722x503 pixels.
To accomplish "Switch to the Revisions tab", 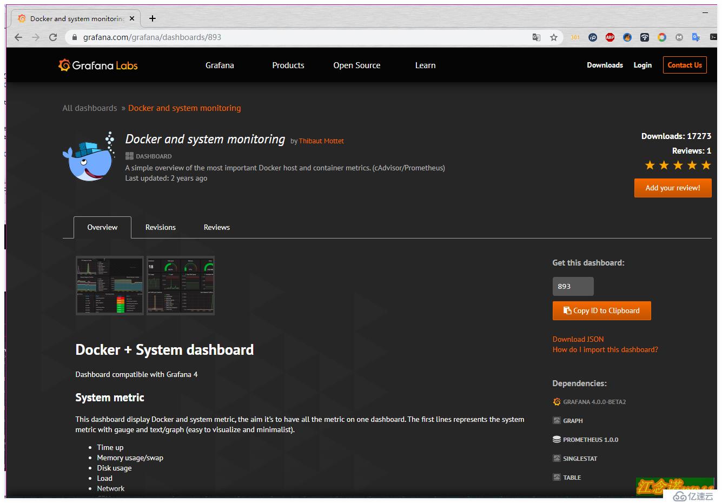I will click(161, 227).
